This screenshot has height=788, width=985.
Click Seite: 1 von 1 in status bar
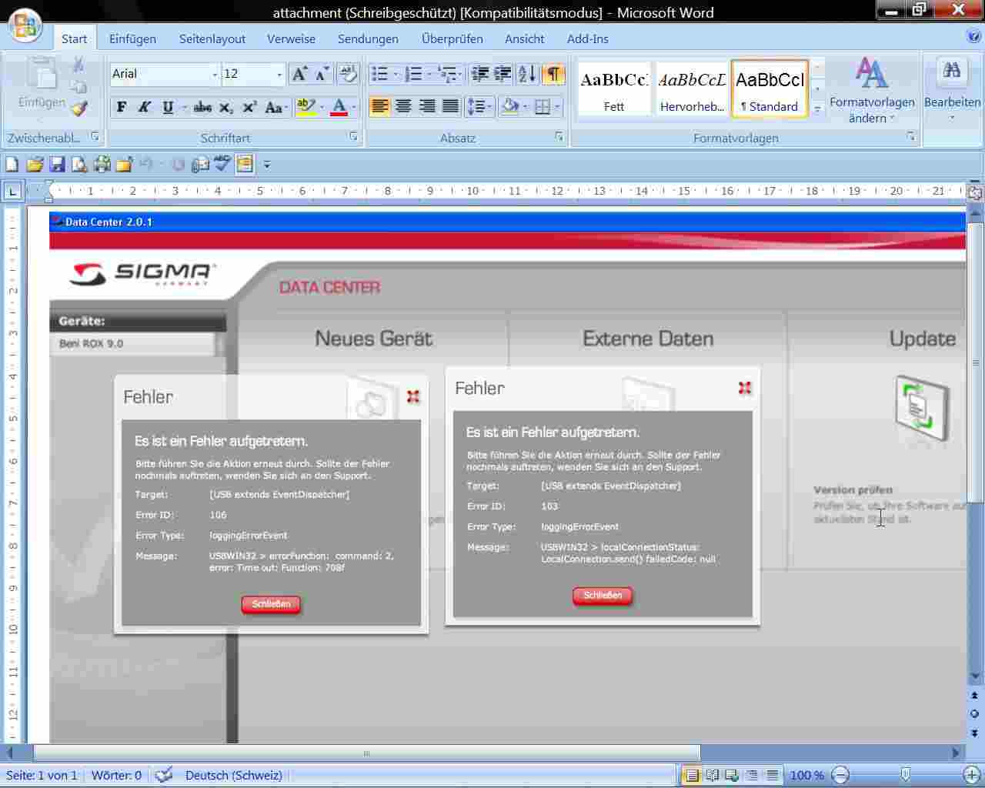42,775
